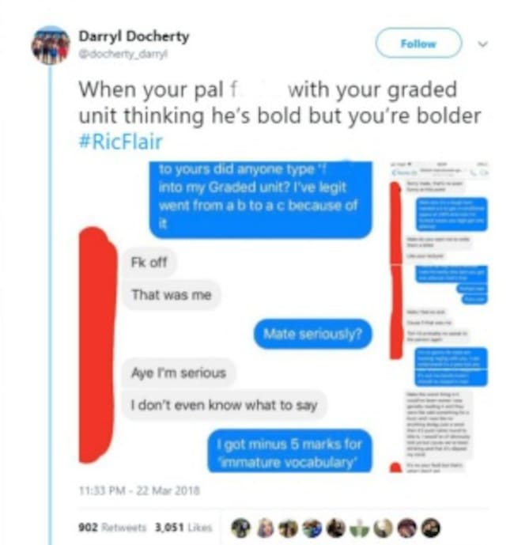Click the third liker avatar icon
This screenshot has height=545, width=514.
click(289, 528)
